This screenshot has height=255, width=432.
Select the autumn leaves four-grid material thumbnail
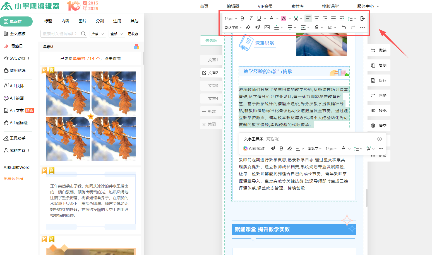(91, 116)
